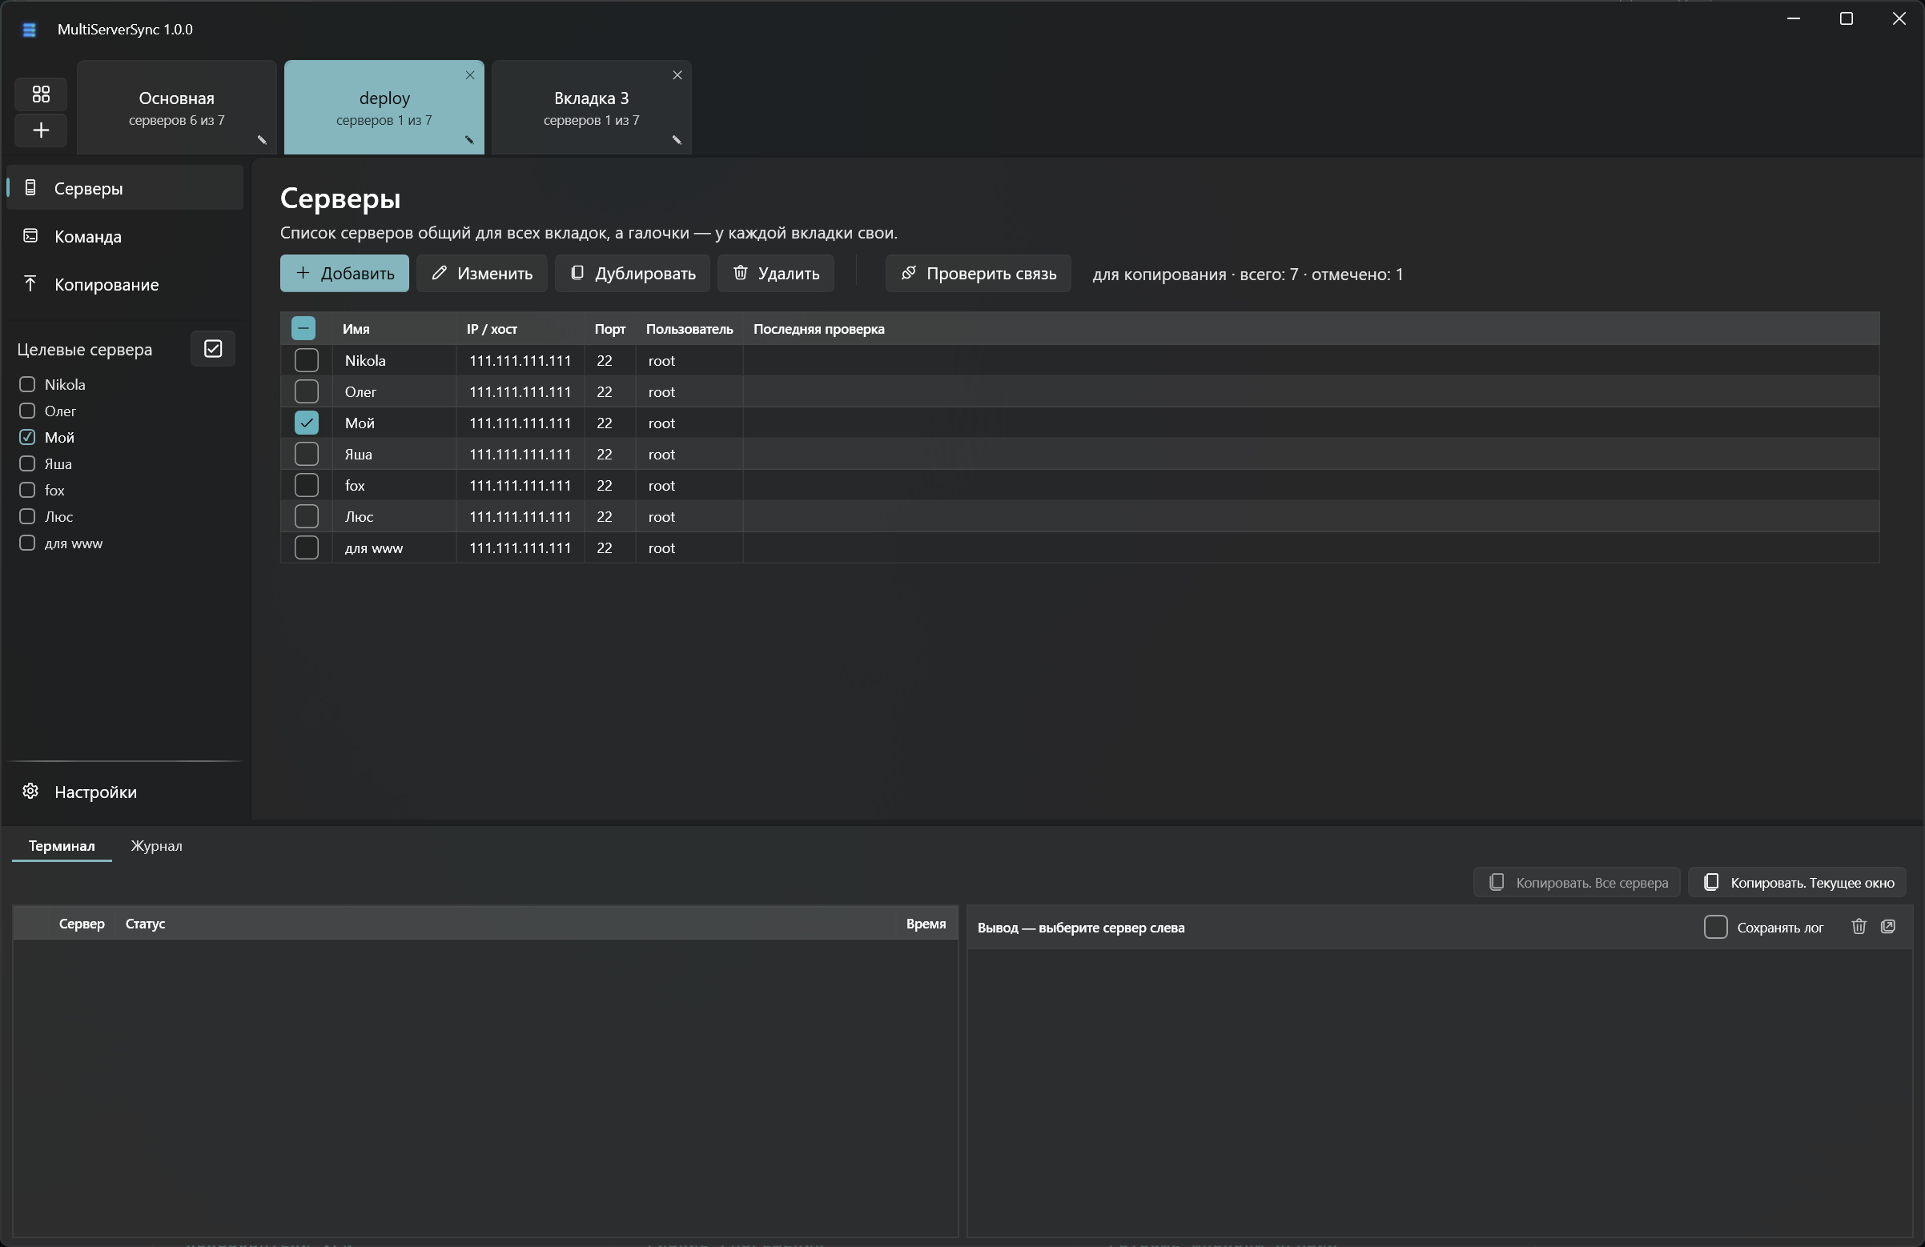Screen dimensions: 1925x1247
Task: Click Копировать. Текущее окно button
Action: click(1797, 882)
